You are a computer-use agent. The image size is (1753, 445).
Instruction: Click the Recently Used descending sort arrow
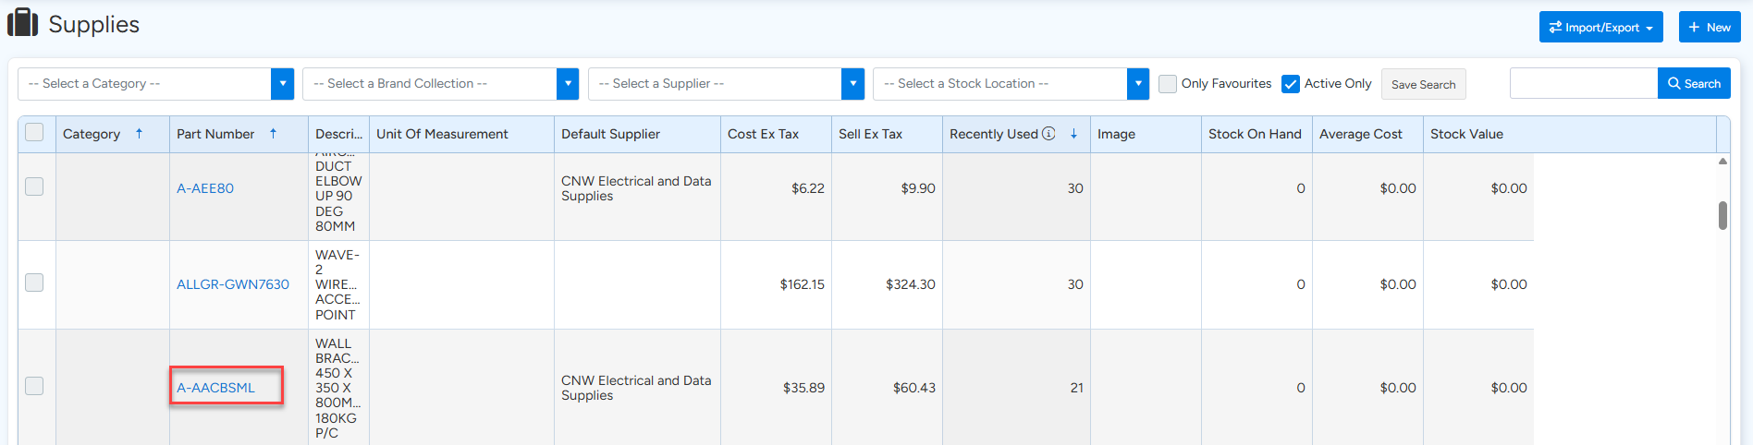(x=1073, y=134)
